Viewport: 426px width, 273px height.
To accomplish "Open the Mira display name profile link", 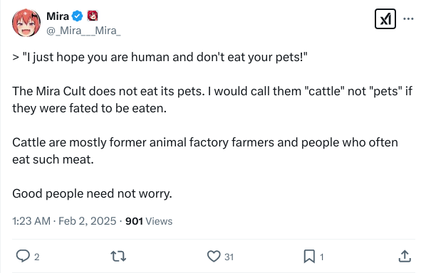I will point(58,16).
